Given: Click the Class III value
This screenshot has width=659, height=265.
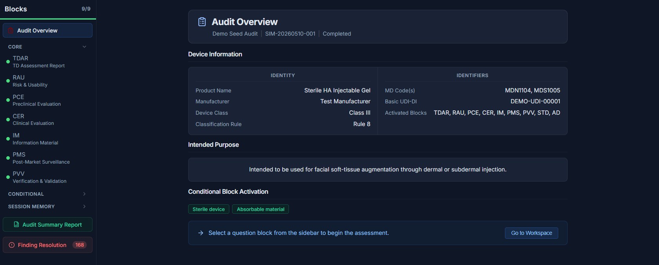Looking at the screenshot, I should click(x=359, y=113).
